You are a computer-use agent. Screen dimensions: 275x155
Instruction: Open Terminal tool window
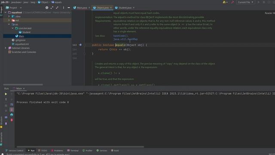(73, 151)
